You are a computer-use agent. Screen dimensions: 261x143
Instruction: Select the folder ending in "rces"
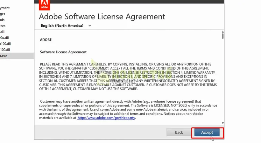pos(3,26)
